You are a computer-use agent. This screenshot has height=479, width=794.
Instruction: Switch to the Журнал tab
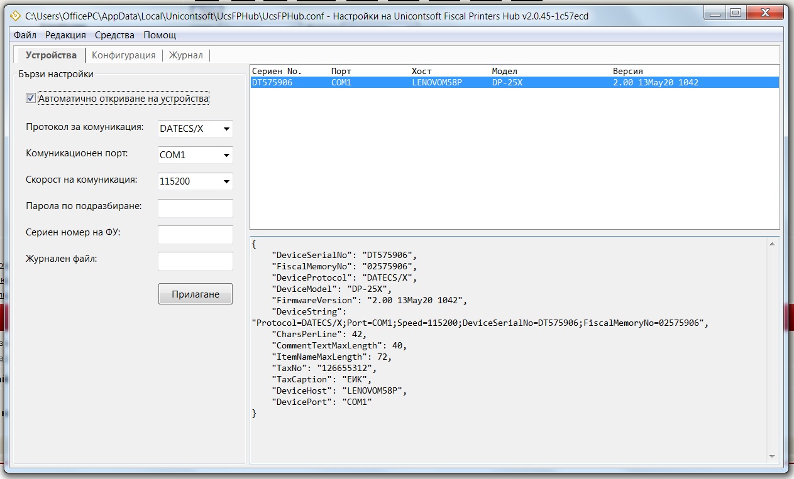pyautogui.click(x=185, y=55)
